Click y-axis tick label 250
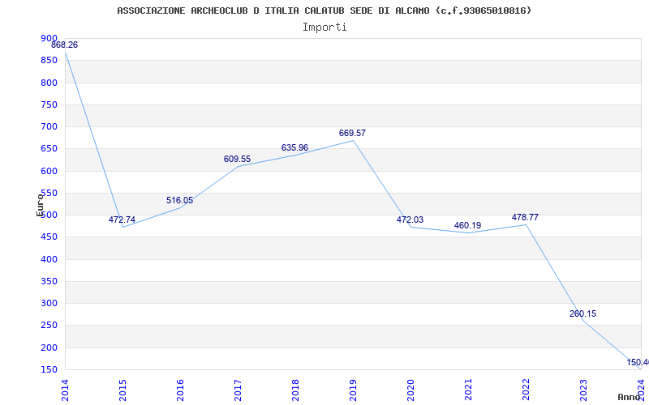Screen dimensions: 649x405 [49, 326]
